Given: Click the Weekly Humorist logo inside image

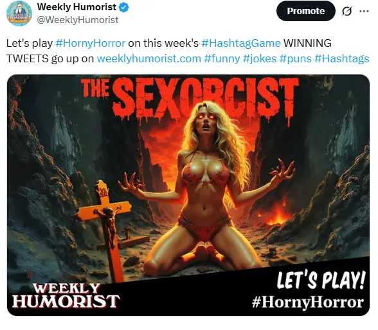Looking at the screenshot, I should coord(66,295).
